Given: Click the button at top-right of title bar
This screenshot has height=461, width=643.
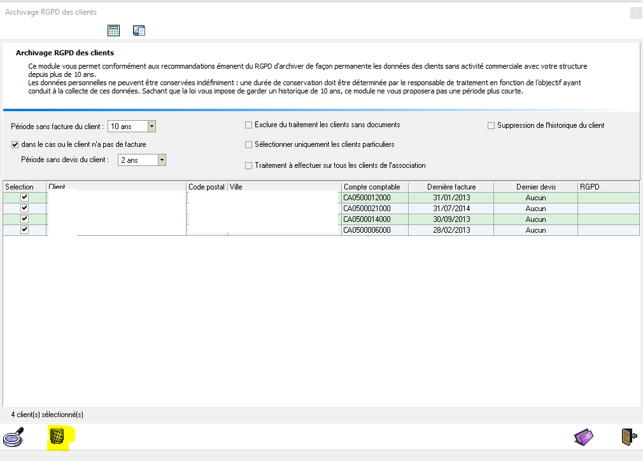Looking at the screenshot, I should coord(635,13).
